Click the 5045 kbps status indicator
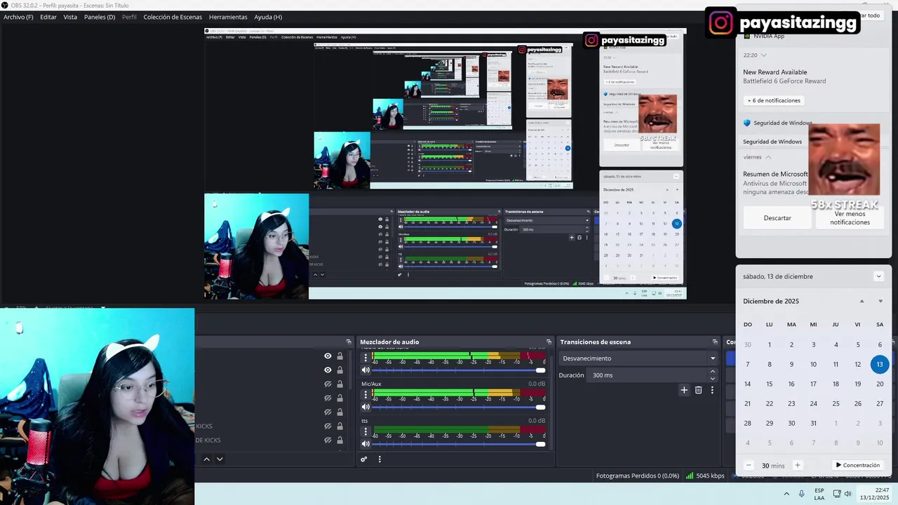898x505 pixels. 705,476
